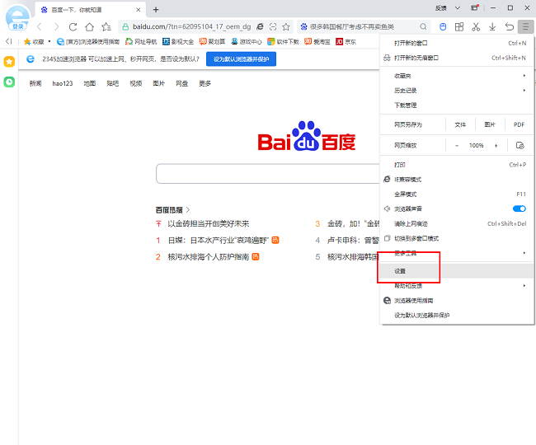Viewport: 536px width, 445px height.
Task: Open the mouse gesture icon in toolbar
Action: click(x=443, y=26)
